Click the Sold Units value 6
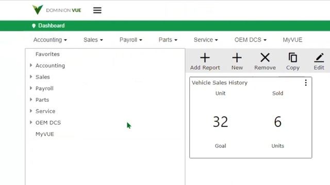This screenshot has width=330, height=185. [277, 122]
